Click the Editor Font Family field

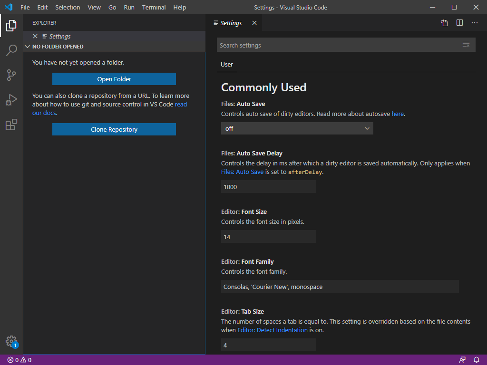click(x=340, y=287)
